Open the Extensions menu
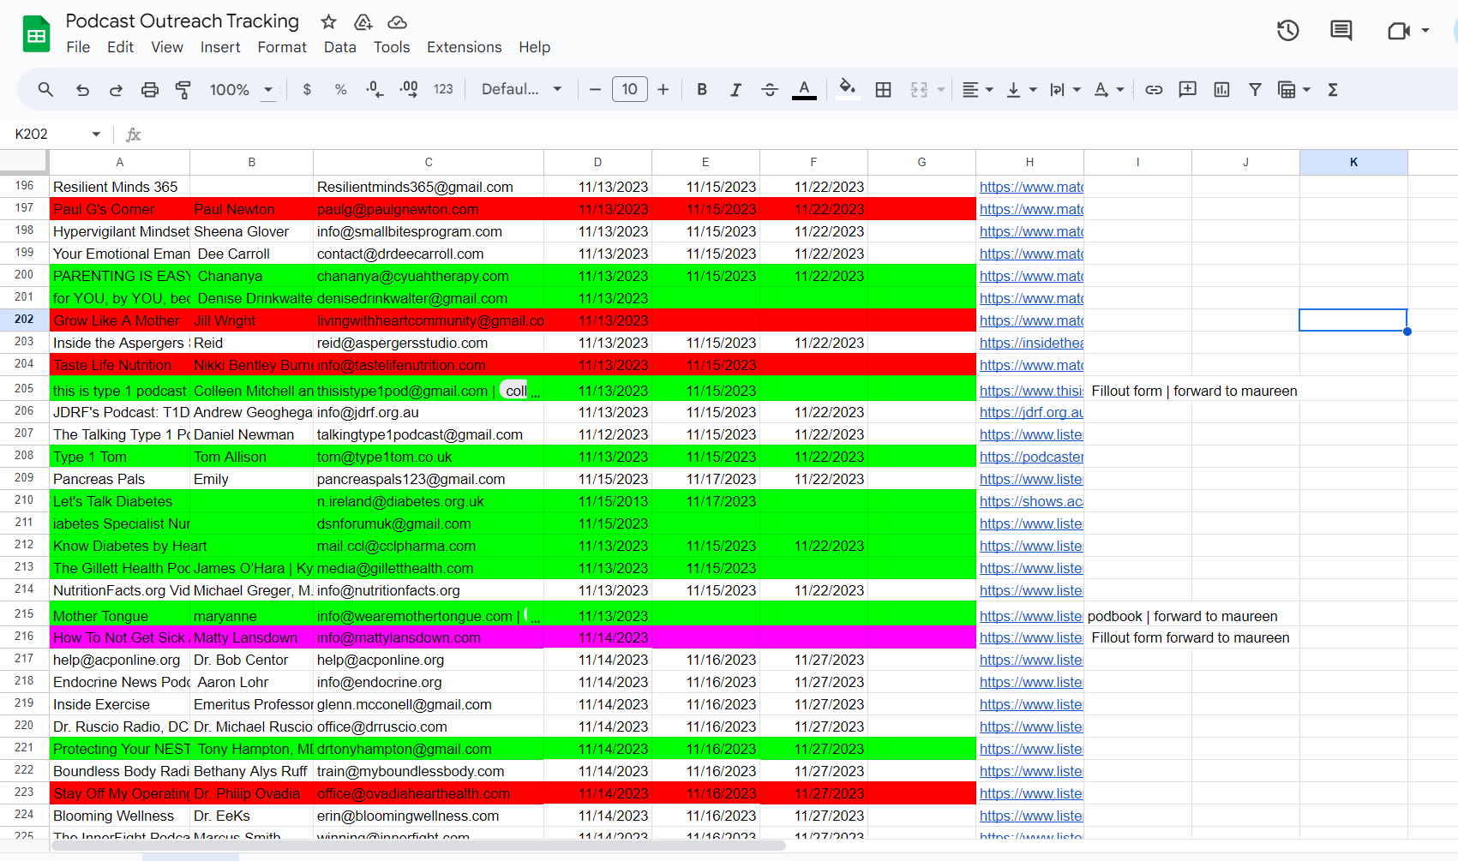 click(x=465, y=47)
